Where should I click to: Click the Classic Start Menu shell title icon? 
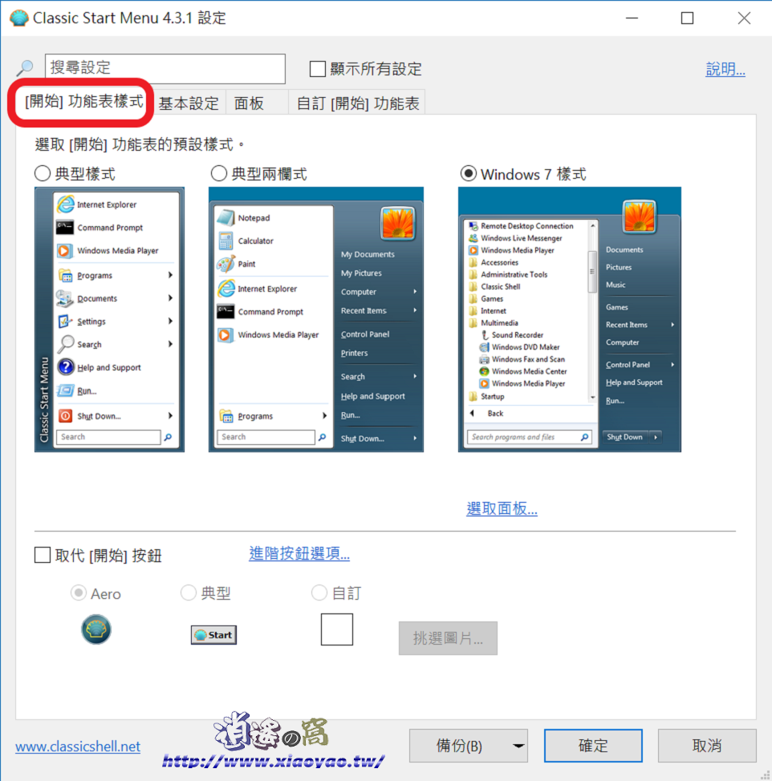point(19,18)
